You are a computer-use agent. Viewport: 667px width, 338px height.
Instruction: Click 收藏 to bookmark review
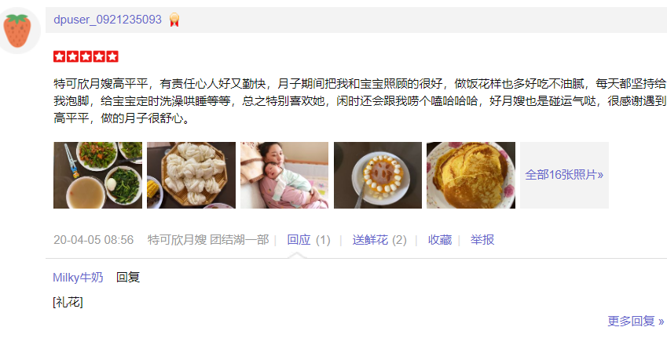pyautogui.click(x=440, y=240)
